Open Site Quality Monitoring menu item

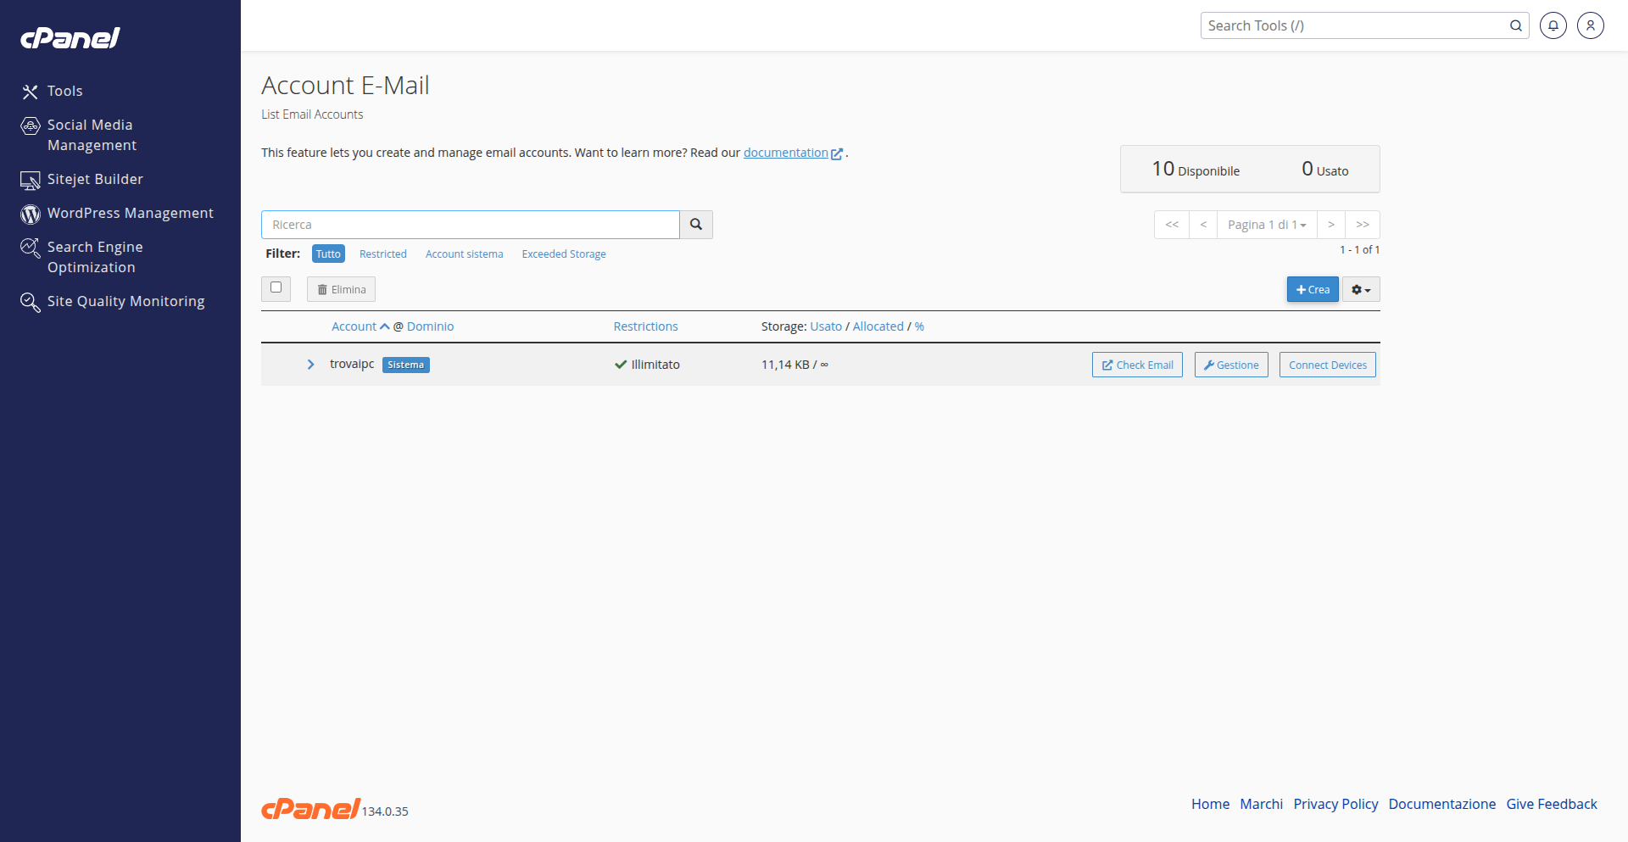126,301
